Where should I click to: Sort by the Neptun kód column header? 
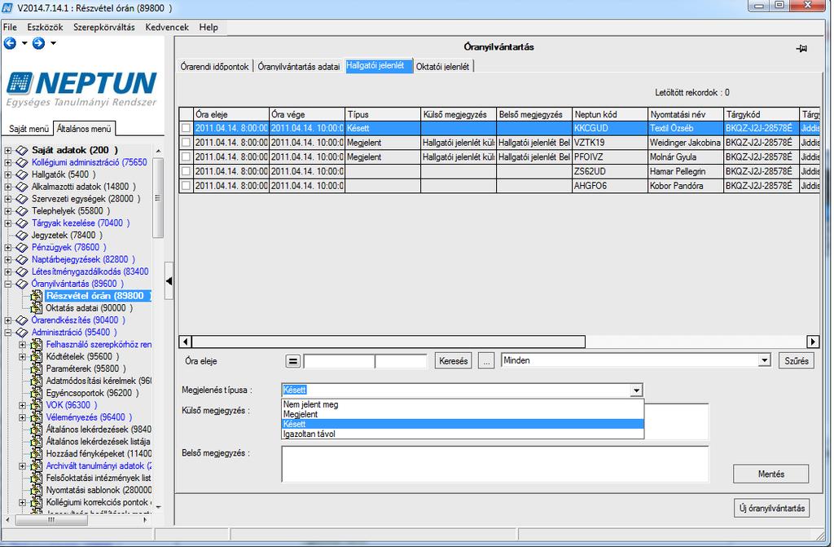610,114
